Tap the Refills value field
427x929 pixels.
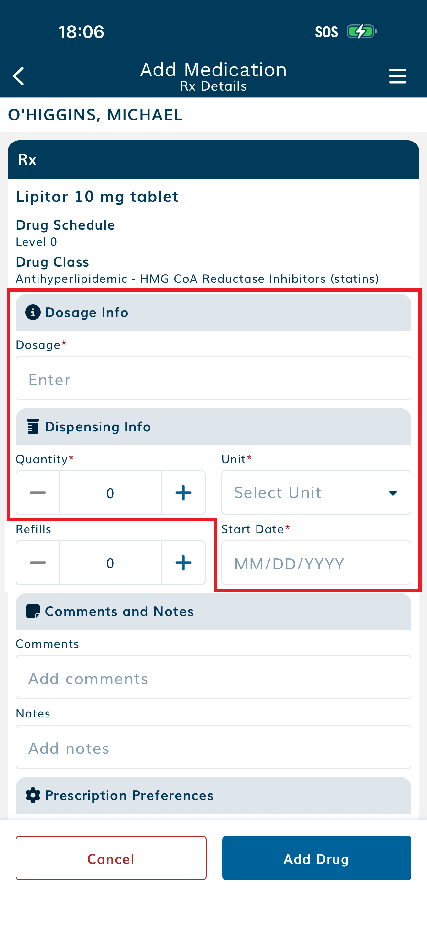click(110, 563)
